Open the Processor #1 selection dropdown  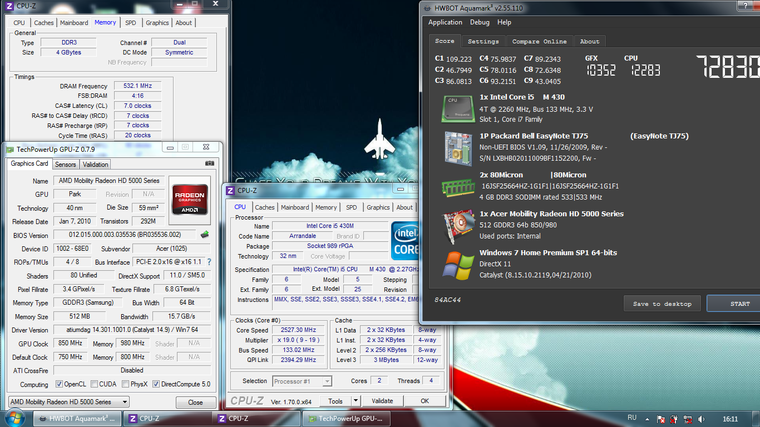pyautogui.click(x=302, y=381)
